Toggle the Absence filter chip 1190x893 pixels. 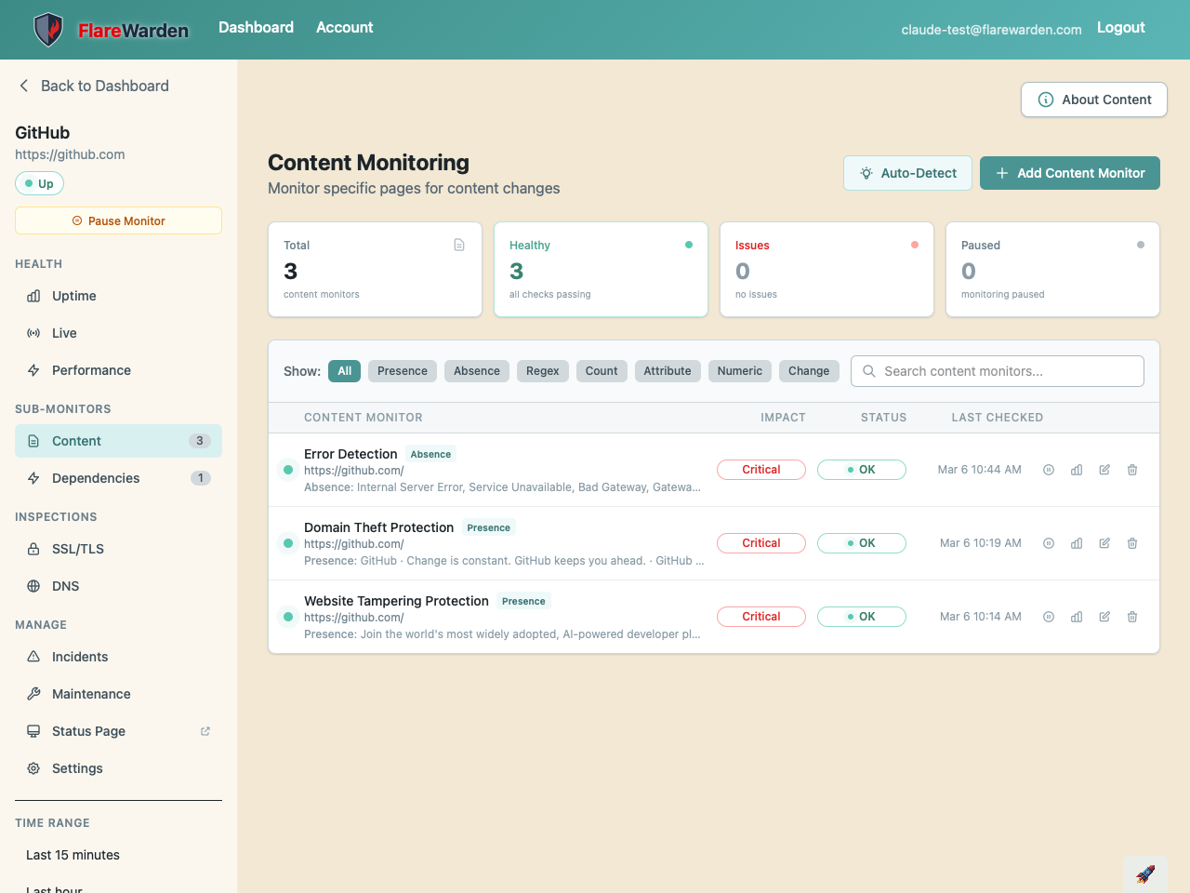pos(476,371)
